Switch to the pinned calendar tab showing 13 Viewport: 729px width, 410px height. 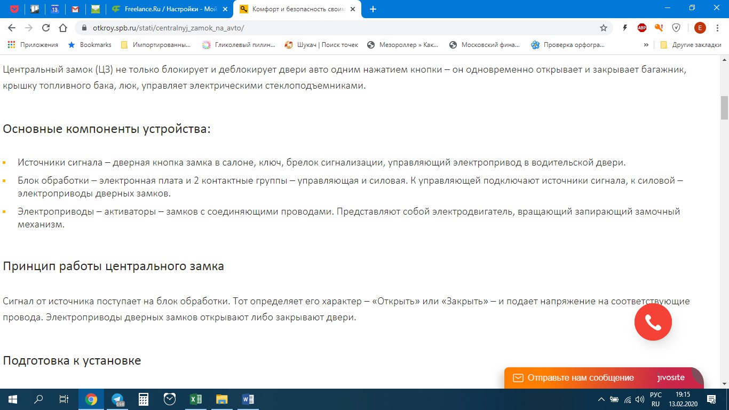click(55, 9)
